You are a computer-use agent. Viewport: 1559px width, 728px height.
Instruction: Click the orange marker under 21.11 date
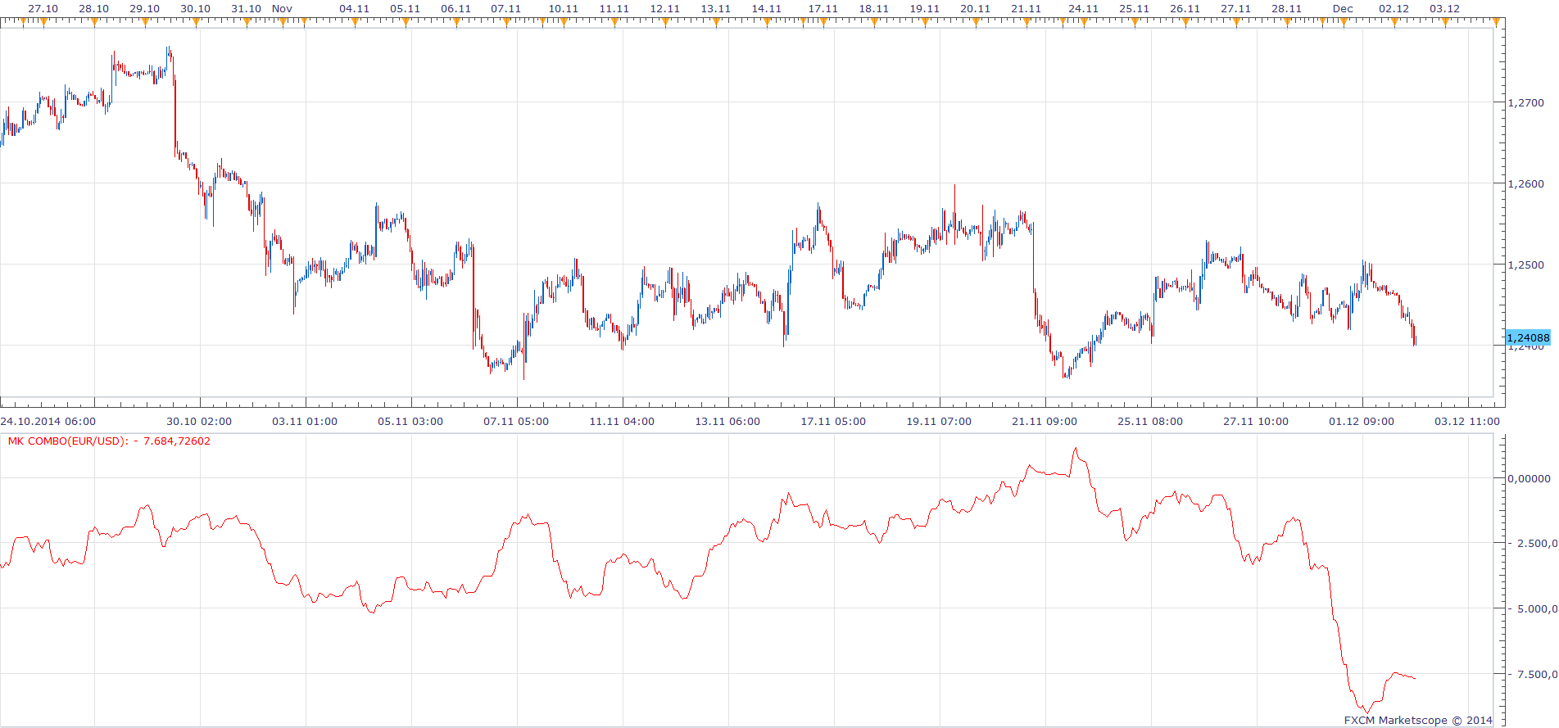[1026, 22]
